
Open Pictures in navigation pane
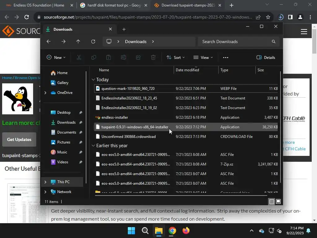[64, 142]
